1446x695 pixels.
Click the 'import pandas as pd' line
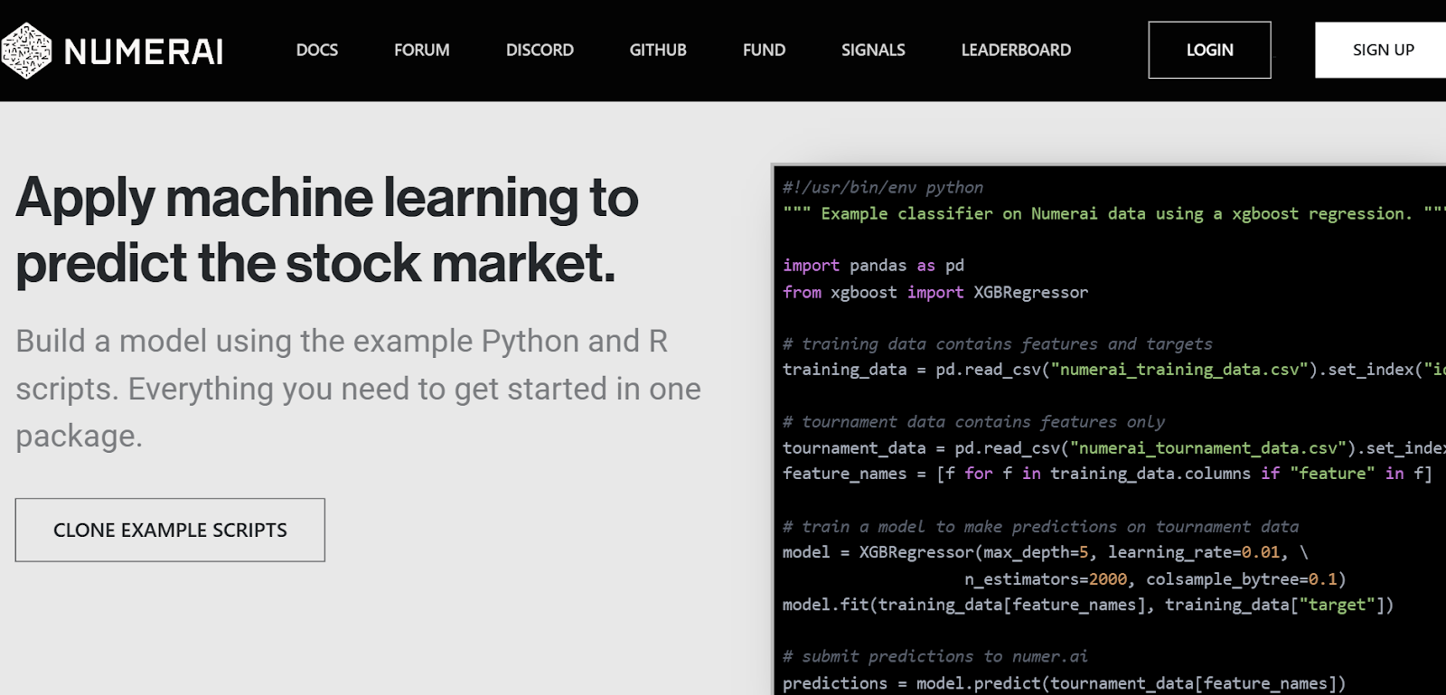873,266
